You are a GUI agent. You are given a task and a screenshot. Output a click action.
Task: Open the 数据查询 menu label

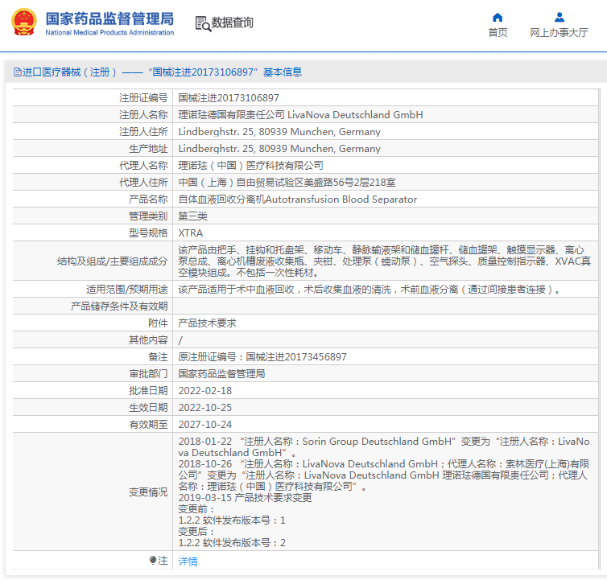click(233, 23)
